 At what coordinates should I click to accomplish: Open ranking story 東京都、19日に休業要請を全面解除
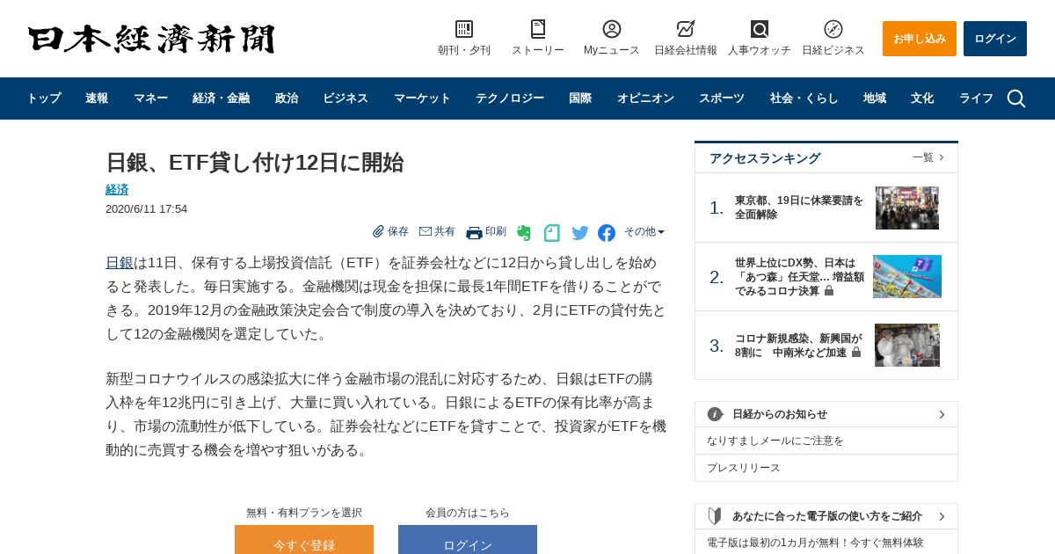799,208
